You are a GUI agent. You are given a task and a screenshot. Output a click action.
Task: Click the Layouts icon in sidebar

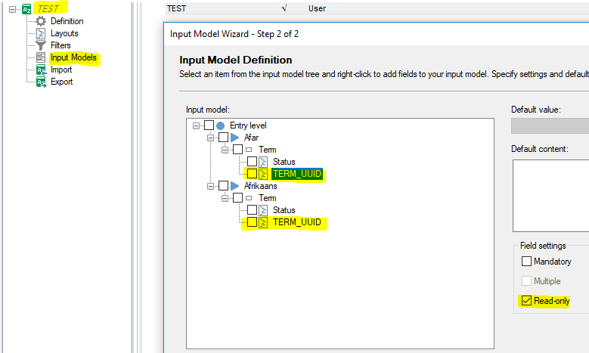point(42,33)
